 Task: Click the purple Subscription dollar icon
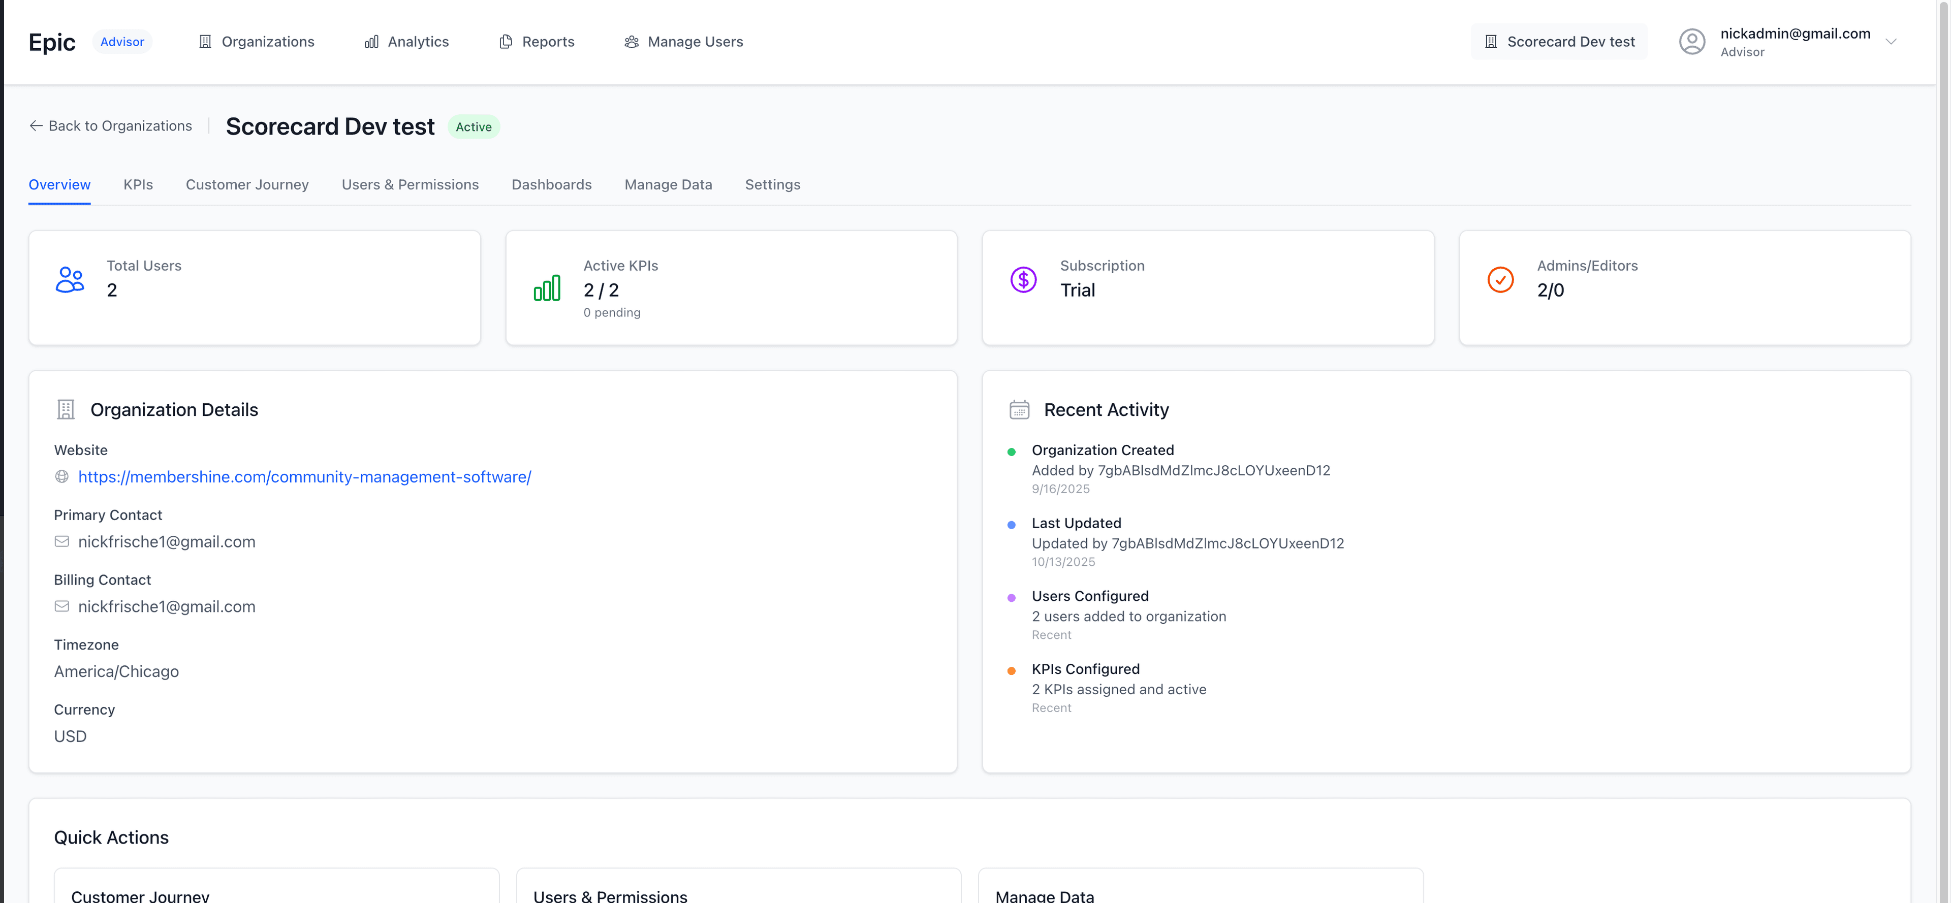pyautogui.click(x=1023, y=279)
